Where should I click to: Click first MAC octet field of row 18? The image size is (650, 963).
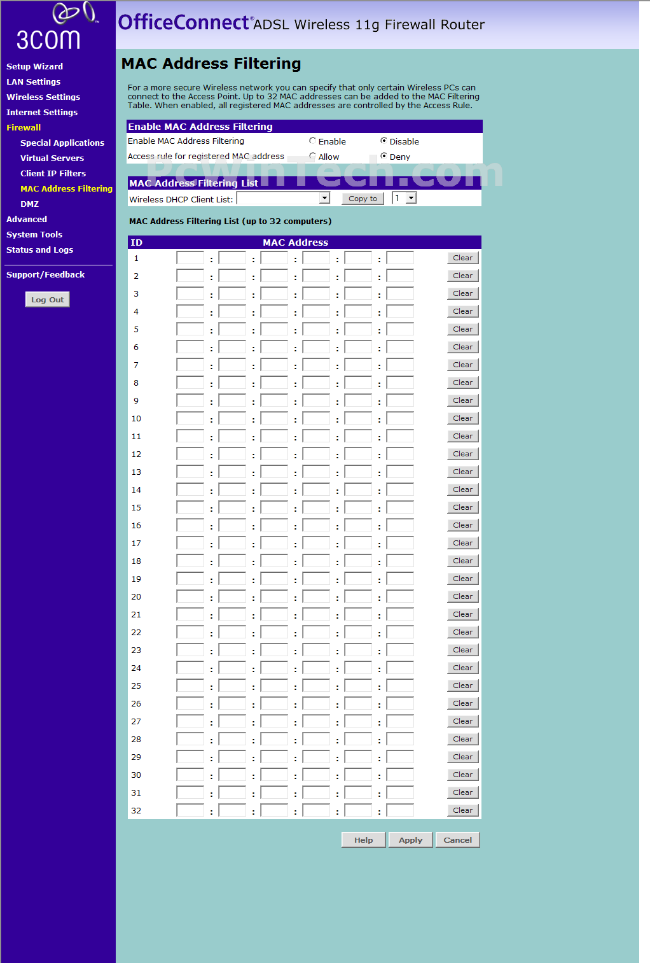[x=190, y=561]
